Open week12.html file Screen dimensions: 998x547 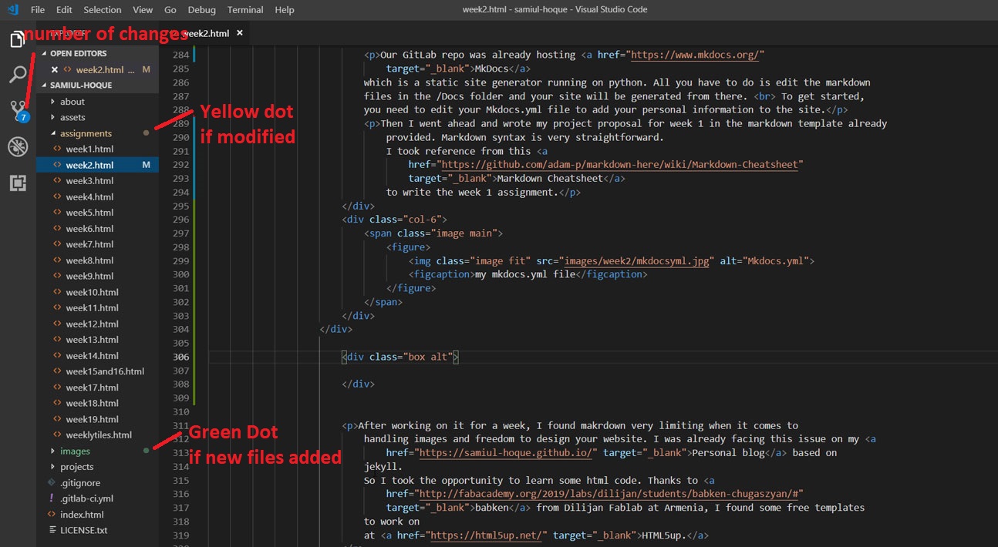pos(97,324)
